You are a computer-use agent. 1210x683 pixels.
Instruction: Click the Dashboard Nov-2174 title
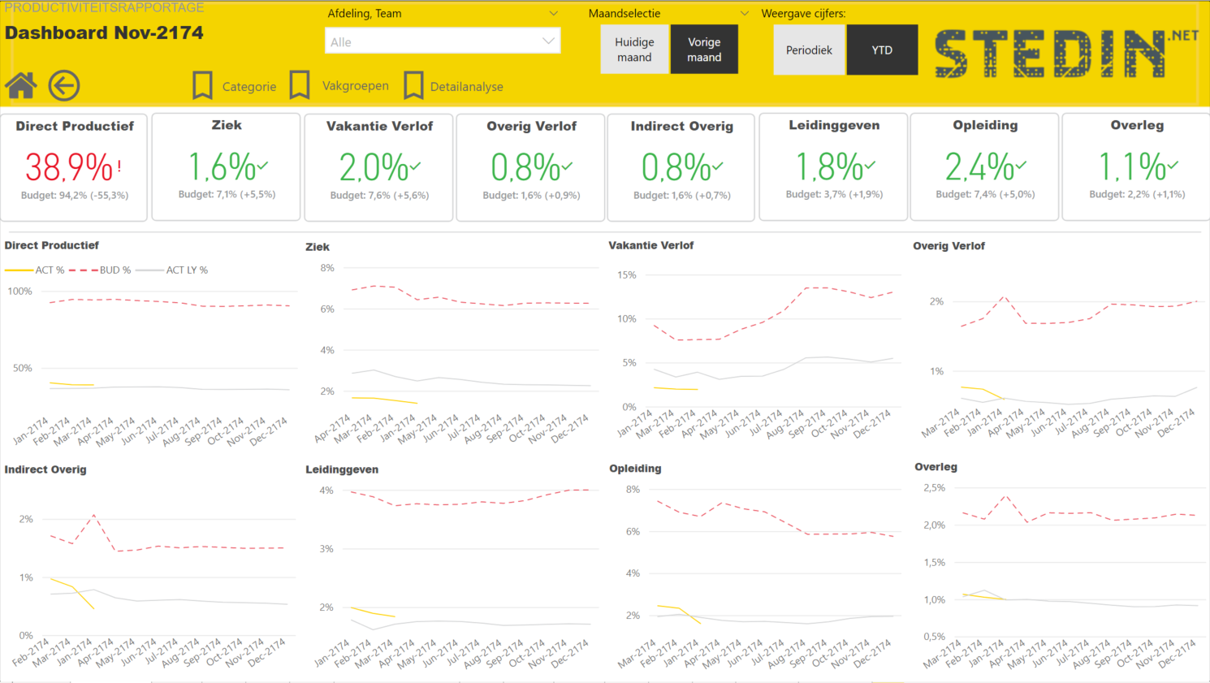(104, 33)
